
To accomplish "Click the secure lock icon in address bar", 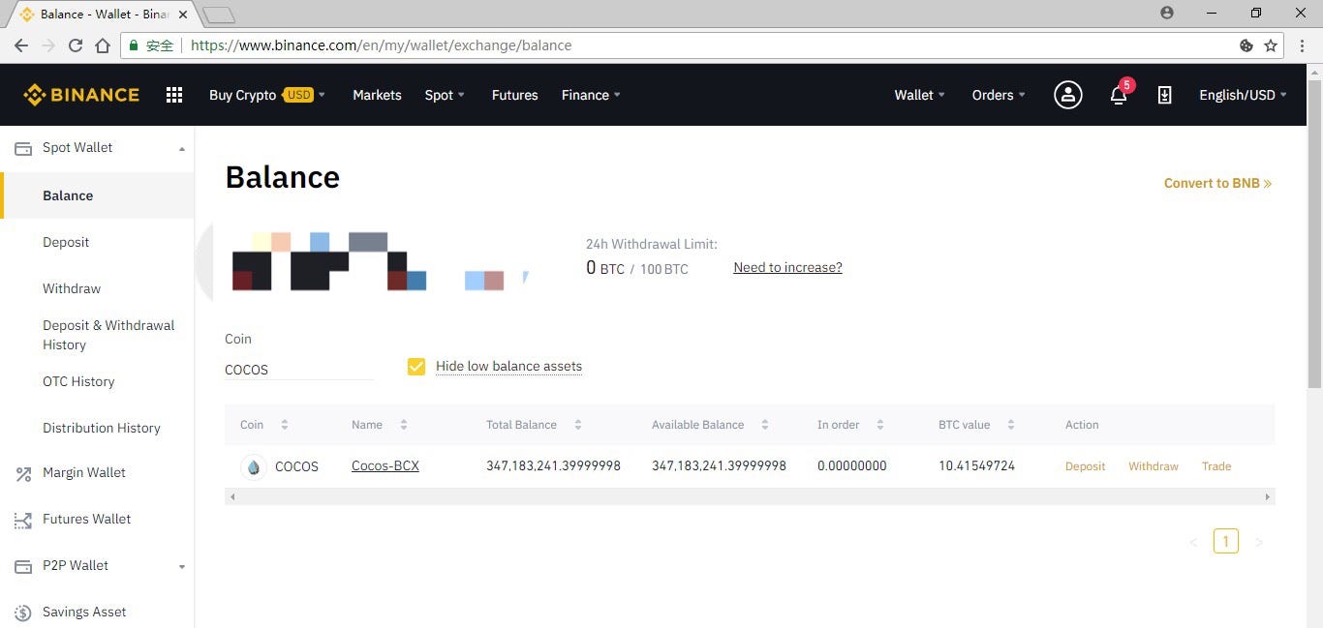I will click(x=134, y=45).
